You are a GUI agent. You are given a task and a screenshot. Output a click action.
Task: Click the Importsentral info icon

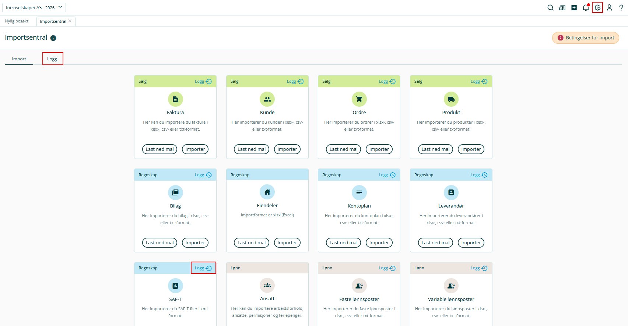(x=53, y=38)
